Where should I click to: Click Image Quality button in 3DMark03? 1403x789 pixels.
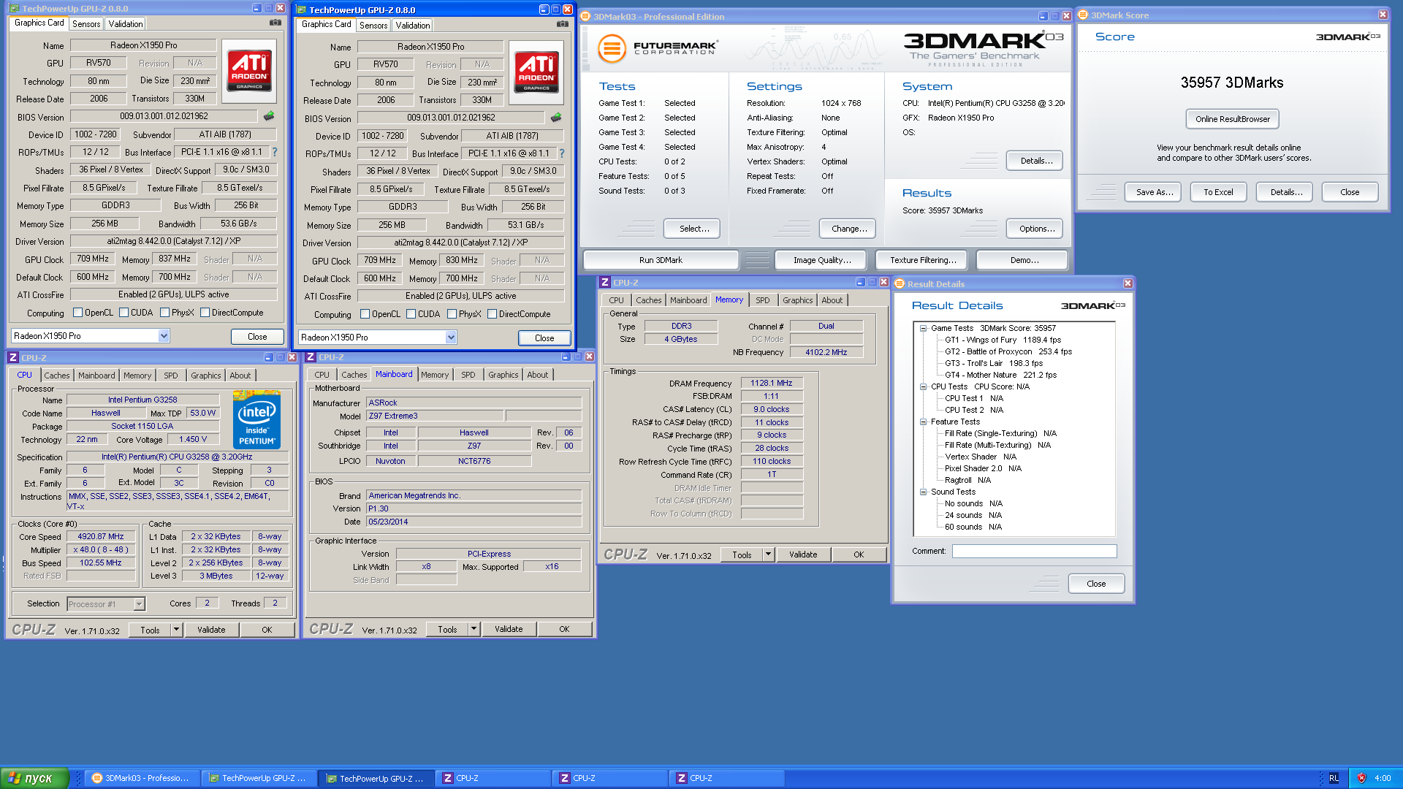click(x=822, y=260)
